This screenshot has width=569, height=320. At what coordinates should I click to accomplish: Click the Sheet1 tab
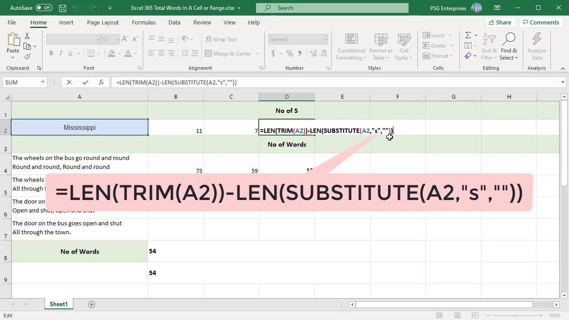59,304
